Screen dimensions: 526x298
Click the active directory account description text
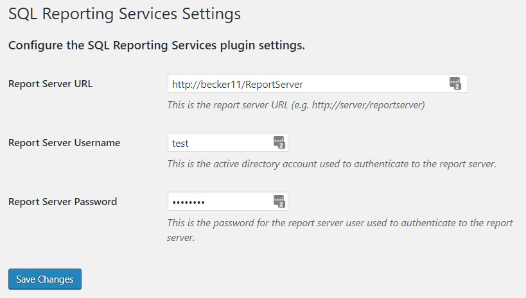[x=331, y=163]
